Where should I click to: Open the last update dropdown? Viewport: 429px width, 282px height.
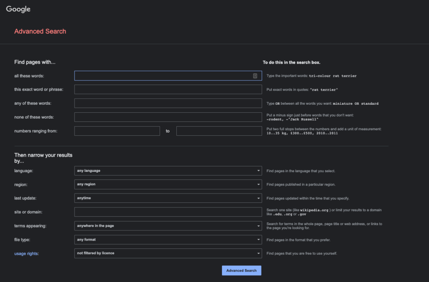tap(168, 198)
